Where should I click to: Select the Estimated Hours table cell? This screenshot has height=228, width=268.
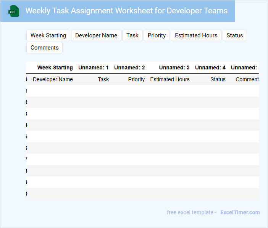pyautogui.click(x=170, y=79)
